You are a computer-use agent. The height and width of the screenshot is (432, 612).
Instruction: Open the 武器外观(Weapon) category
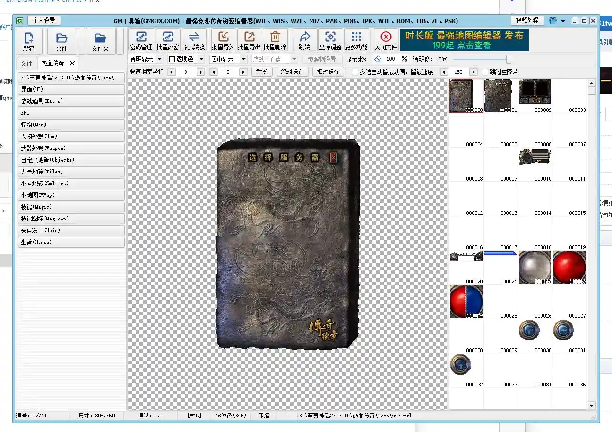pos(71,148)
